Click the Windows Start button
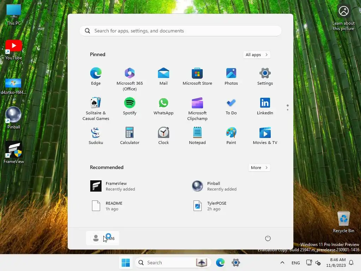The image size is (361, 271). (x=126, y=263)
